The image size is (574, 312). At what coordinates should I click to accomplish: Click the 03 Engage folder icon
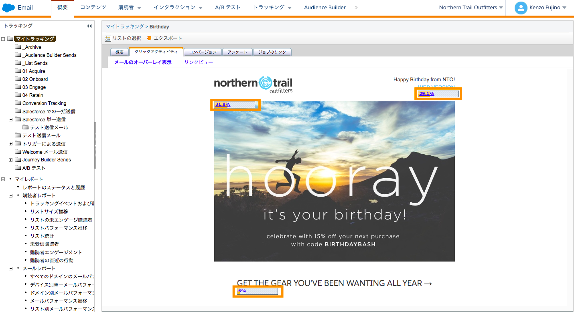pos(18,87)
